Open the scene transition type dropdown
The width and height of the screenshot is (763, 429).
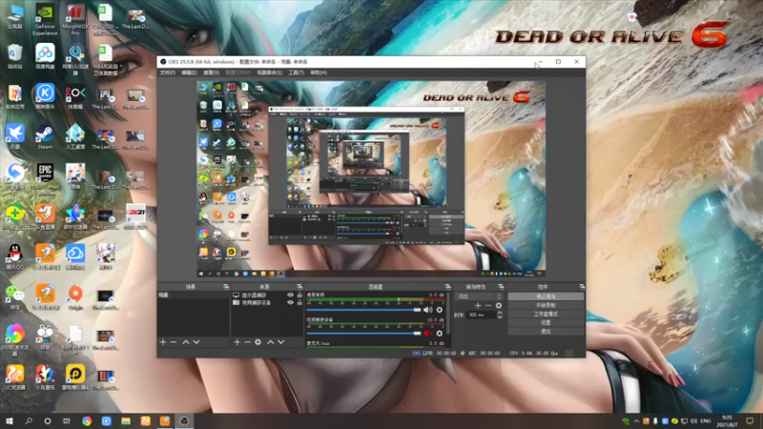coord(479,296)
